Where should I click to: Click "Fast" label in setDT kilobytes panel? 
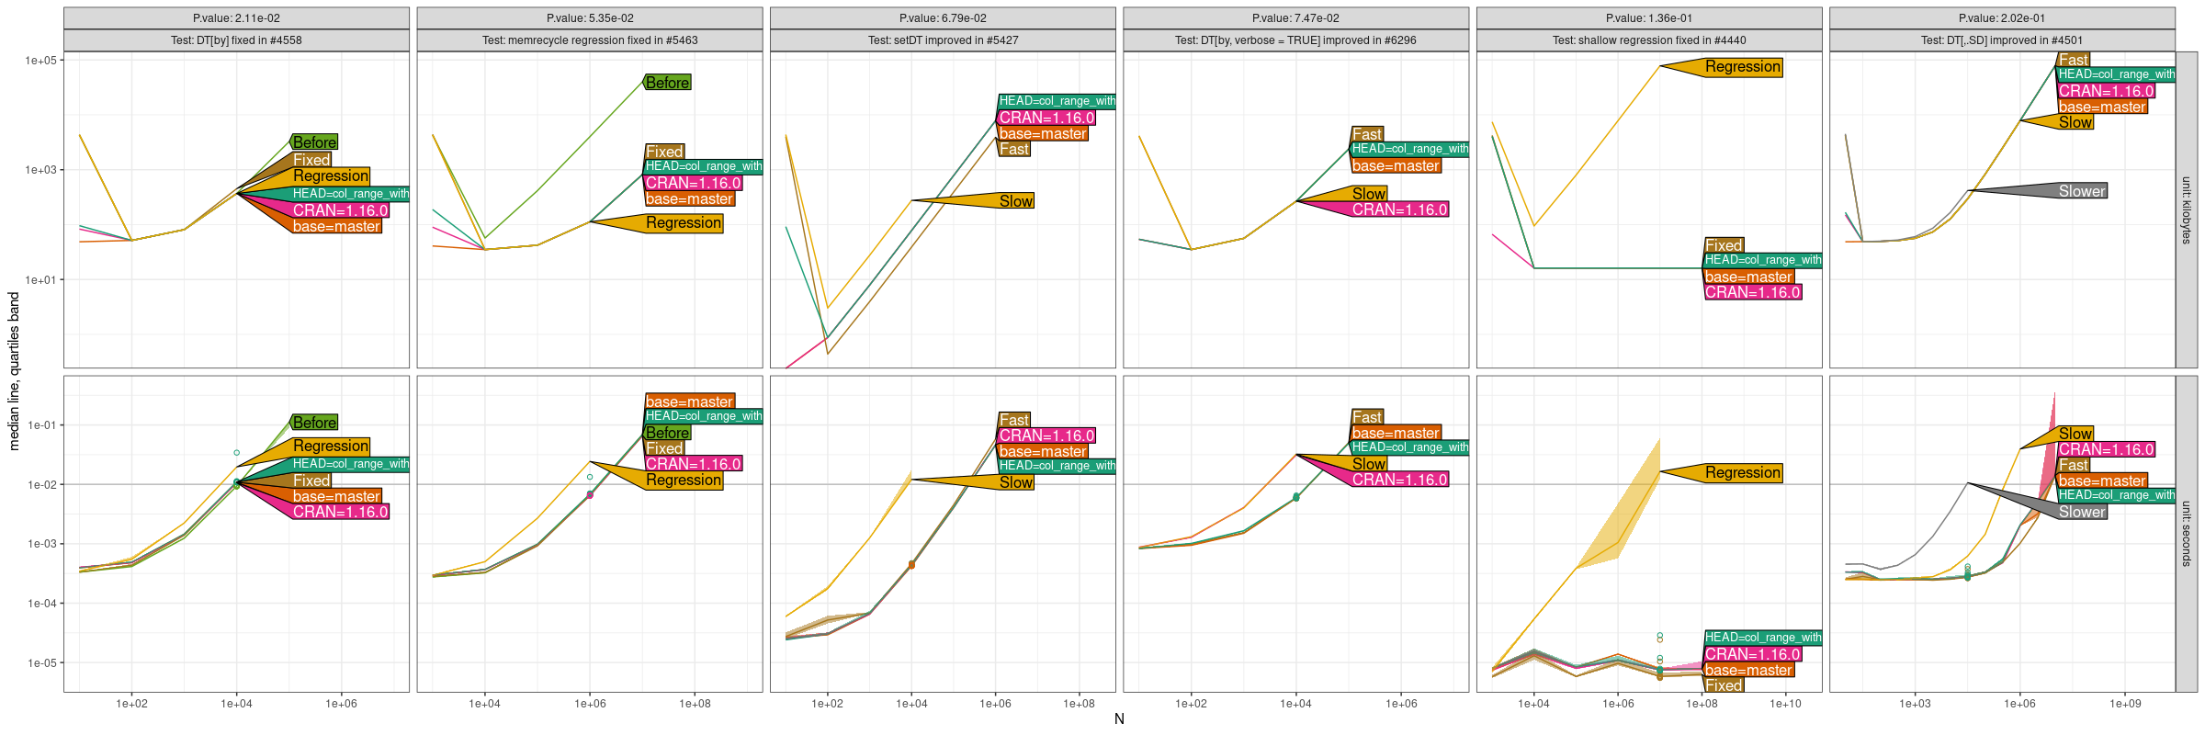(x=1014, y=149)
